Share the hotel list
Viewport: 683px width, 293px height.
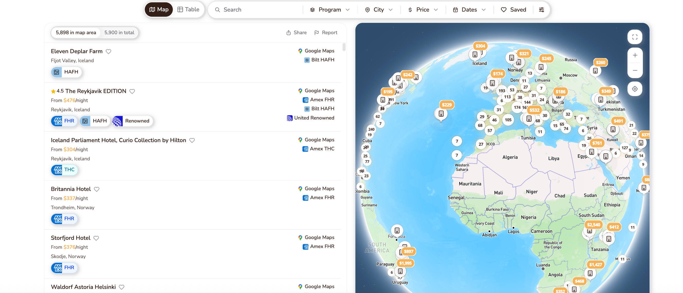point(296,33)
